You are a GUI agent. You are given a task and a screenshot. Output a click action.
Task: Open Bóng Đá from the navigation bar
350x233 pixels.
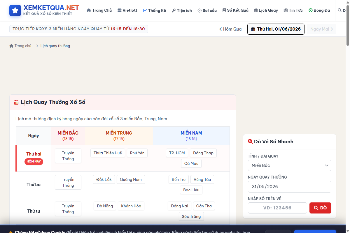[x=319, y=10]
